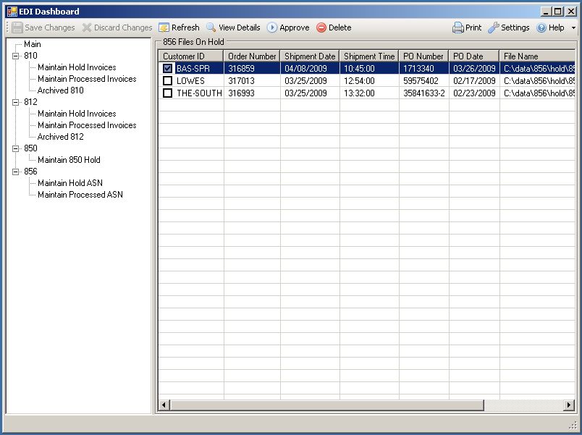This screenshot has width=582, height=435.
Task: Sort by the Shipment Date column header
Action: click(310, 56)
